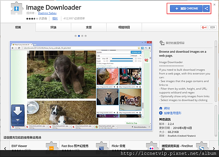Switch to the 評論 reviews tab

pos(53,27)
